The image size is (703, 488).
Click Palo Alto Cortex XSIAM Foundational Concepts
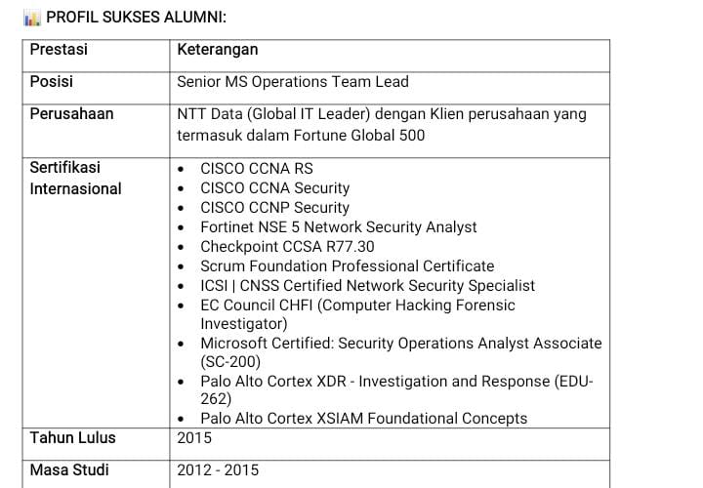(363, 418)
